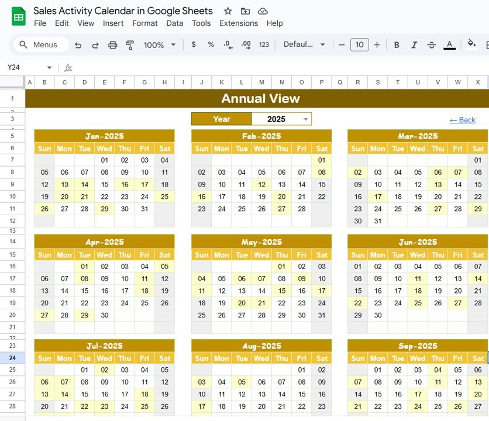Open the Help menu
489x421 pixels.
click(275, 23)
